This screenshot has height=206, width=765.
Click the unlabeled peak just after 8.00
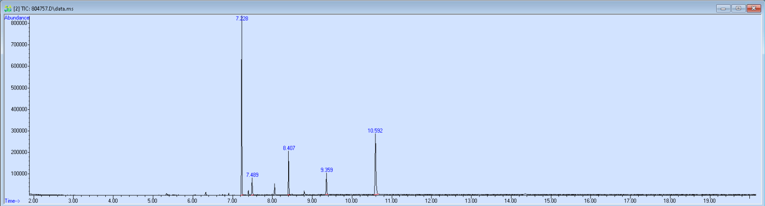275,189
